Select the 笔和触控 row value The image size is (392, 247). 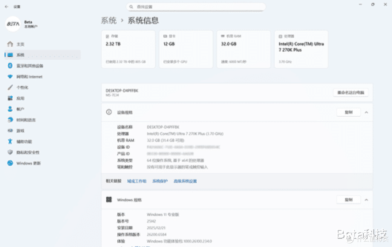[177, 167]
